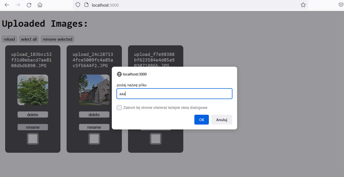Tick the checkbox under the church image
The width and height of the screenshot is (344, 177).
point(94,139)
